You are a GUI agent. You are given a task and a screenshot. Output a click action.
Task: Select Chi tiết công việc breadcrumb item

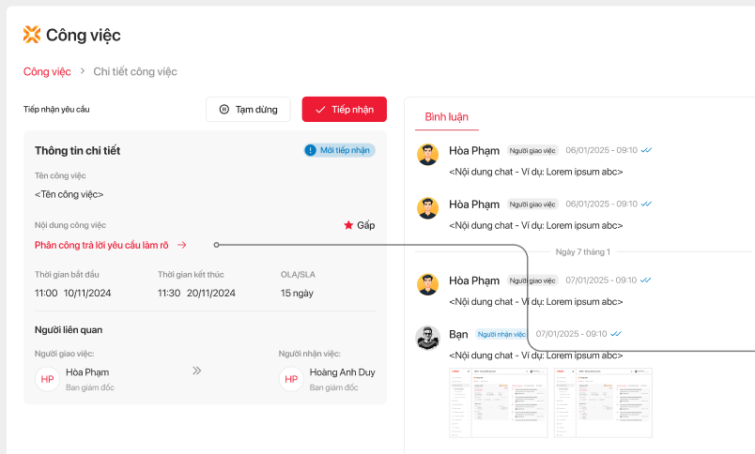(x=135, y=71)
